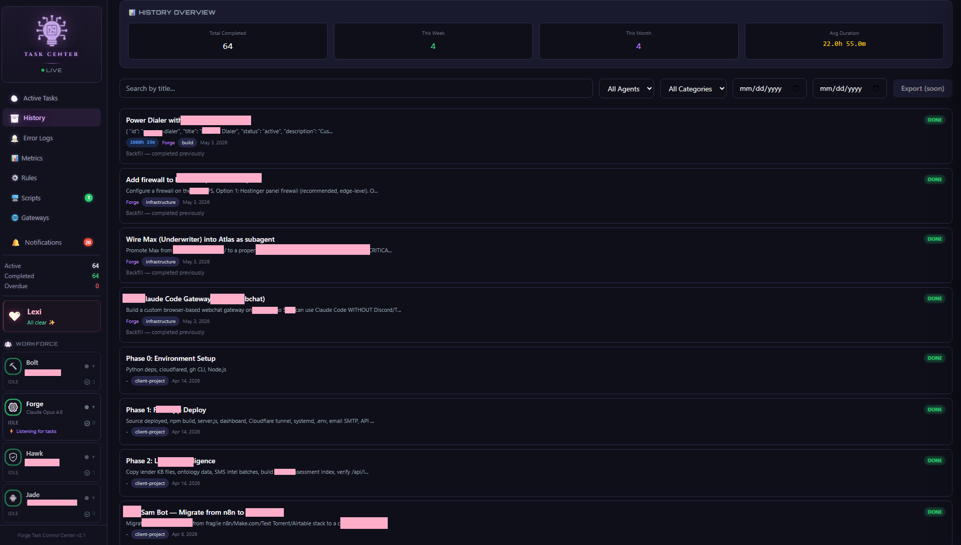
Task: Expand Forge's agent card arrow
Action: point(93,407)
